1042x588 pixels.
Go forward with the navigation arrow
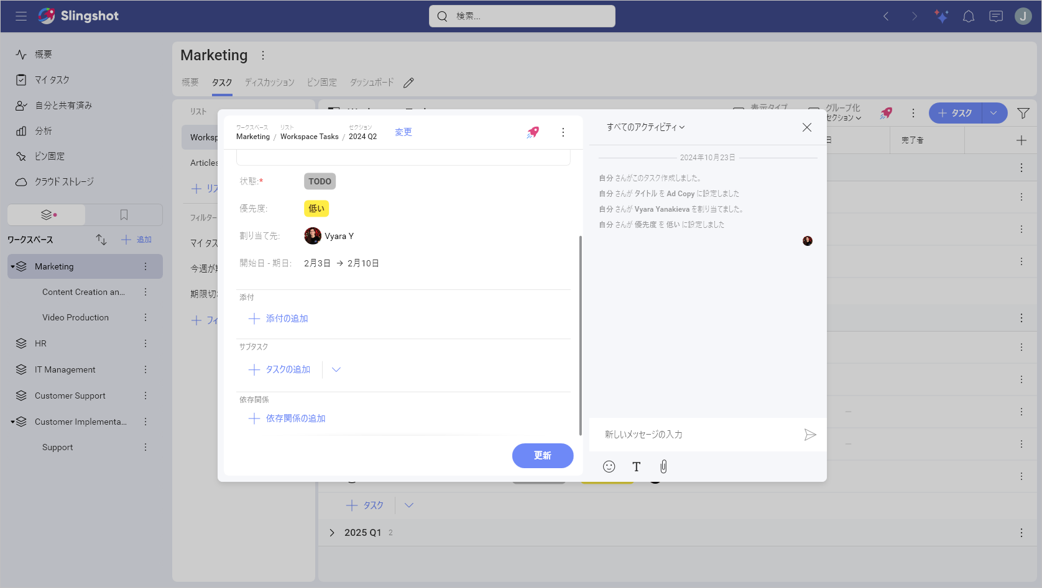(x=914, y=16)
